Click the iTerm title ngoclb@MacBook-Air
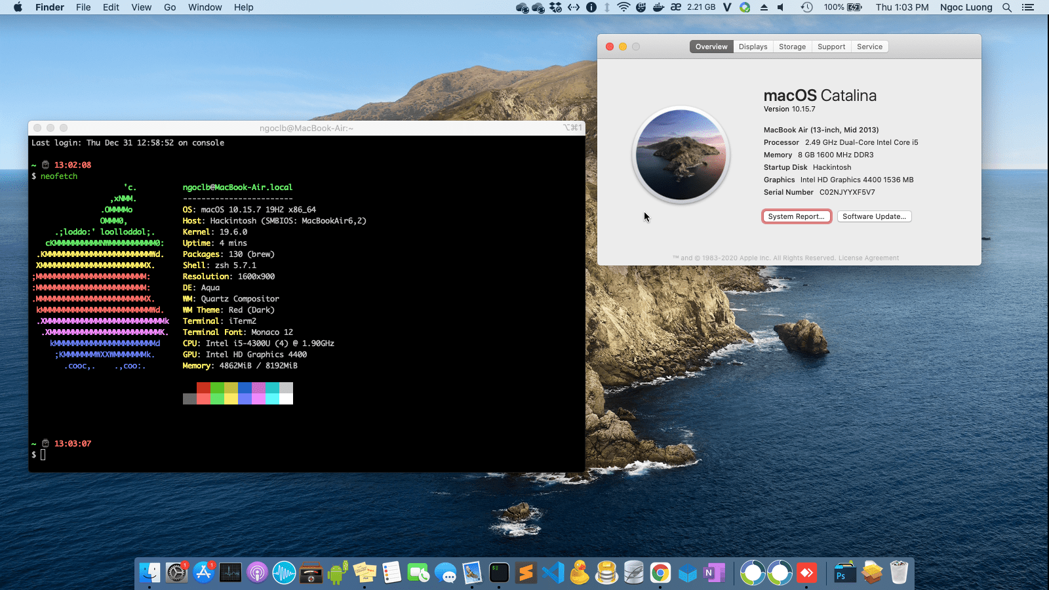Image resolution: width=1049 pixels, height=590 pixels. pos(306,128)
